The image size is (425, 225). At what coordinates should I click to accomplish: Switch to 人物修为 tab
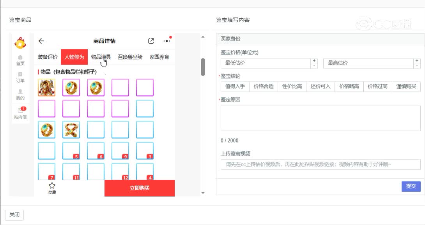74,57
